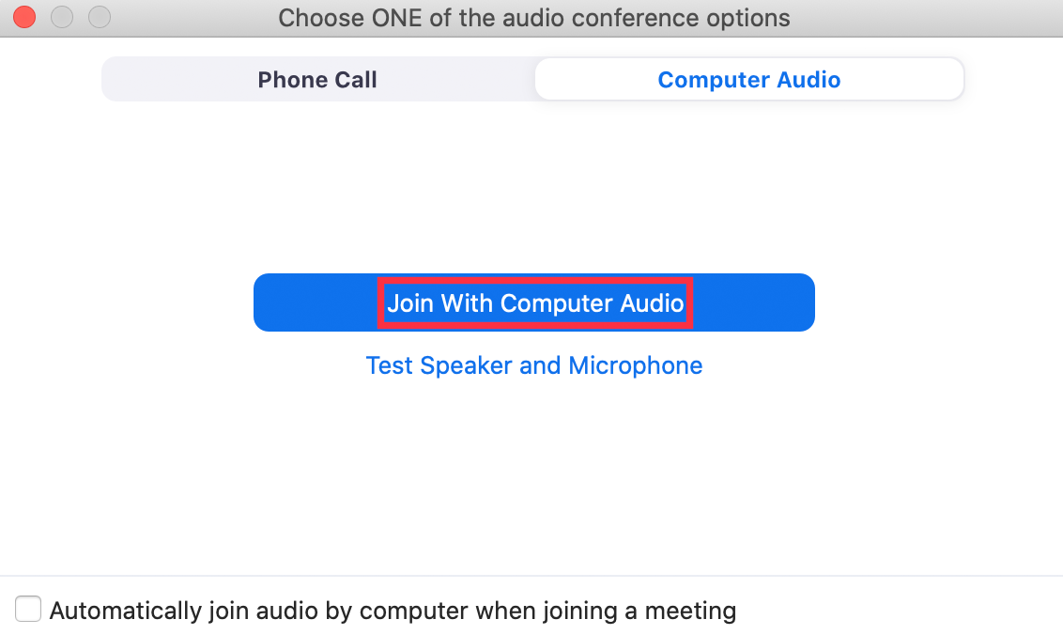Image resolution: width=1063 pixels, height=635 pixels.
Task: Open Test Speaker and Microphone link
Action: pos(534,365)
